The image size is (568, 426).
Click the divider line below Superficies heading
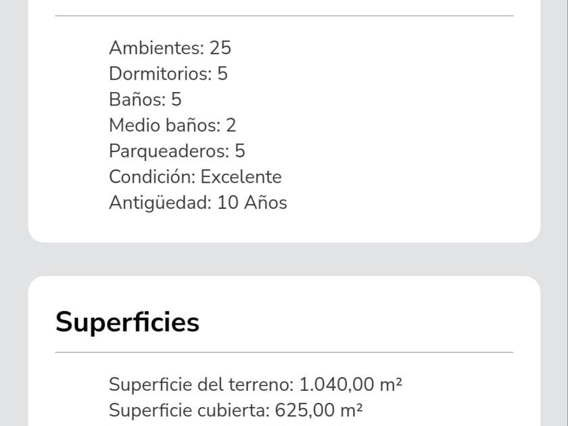coord(284,352)
